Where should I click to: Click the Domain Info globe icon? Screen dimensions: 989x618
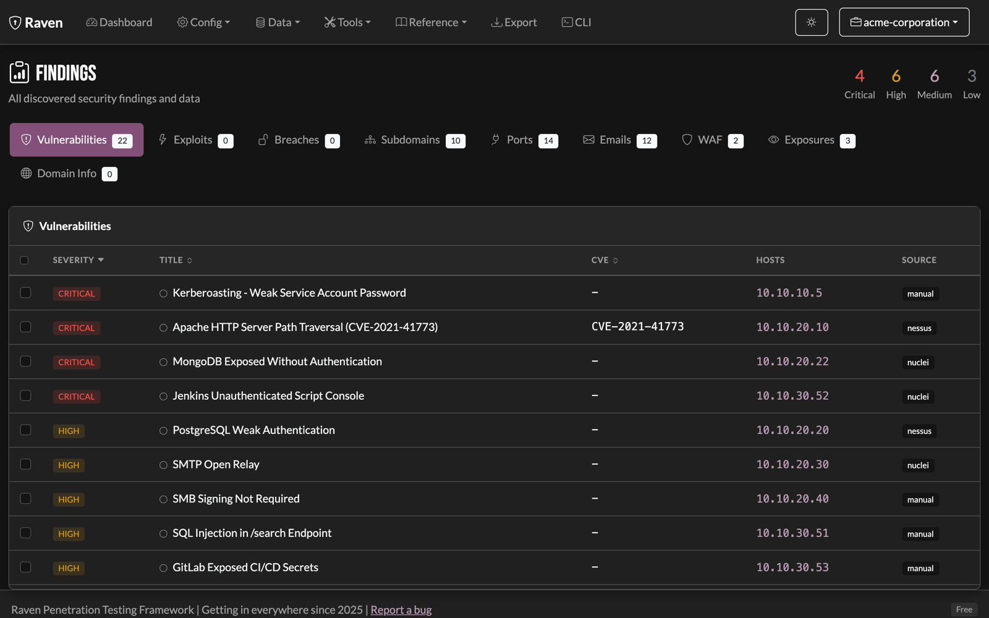click(x=26, y=174)
